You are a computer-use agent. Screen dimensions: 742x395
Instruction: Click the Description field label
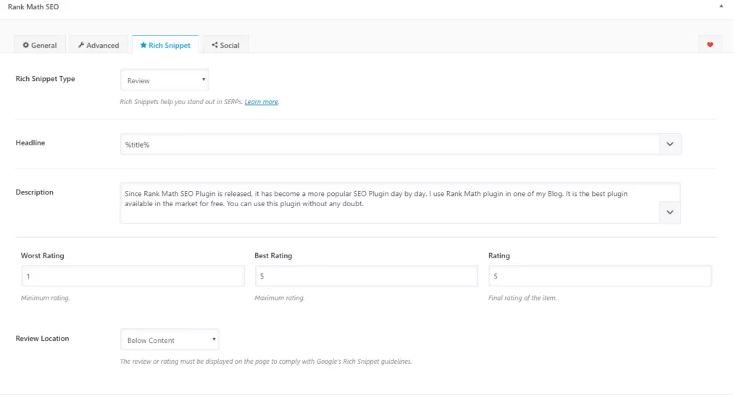tap(35, 192)
